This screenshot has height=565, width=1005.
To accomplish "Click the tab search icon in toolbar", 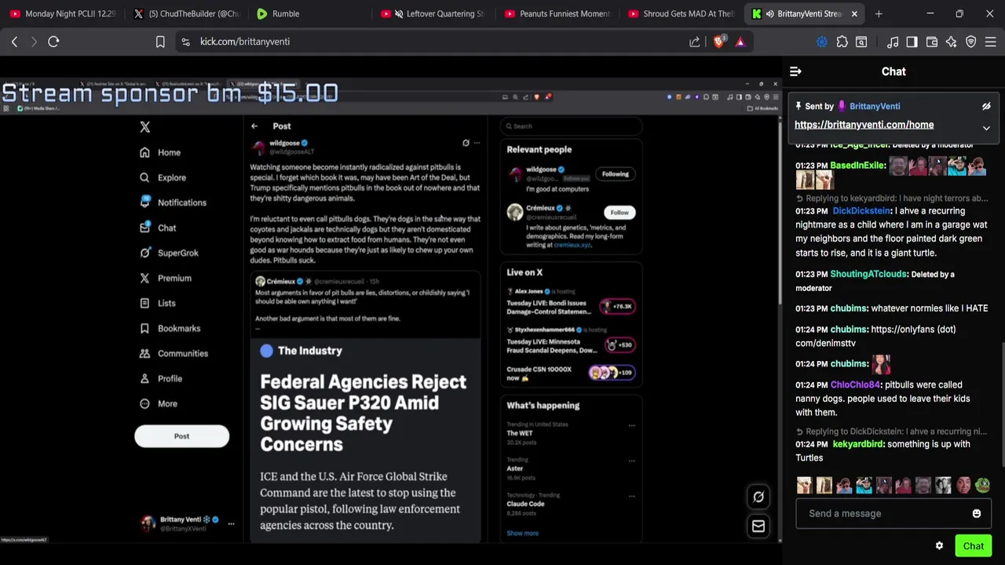I will coord(861,42).
